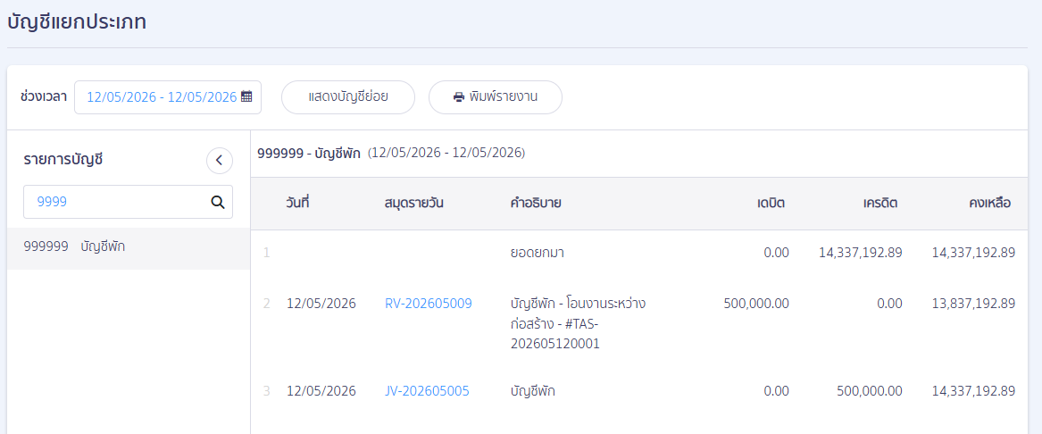This screenshot has height=434, width=1042.
Task: Click the เครดิต column header
Action: 881,204
